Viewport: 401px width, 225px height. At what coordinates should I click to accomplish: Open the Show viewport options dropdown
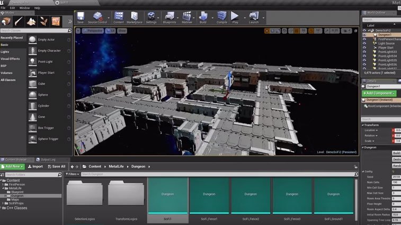click(122, 31)
